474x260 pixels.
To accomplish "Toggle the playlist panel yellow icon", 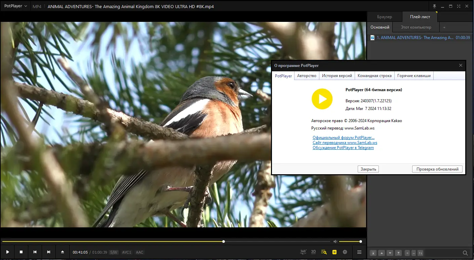I will [334, 252].
